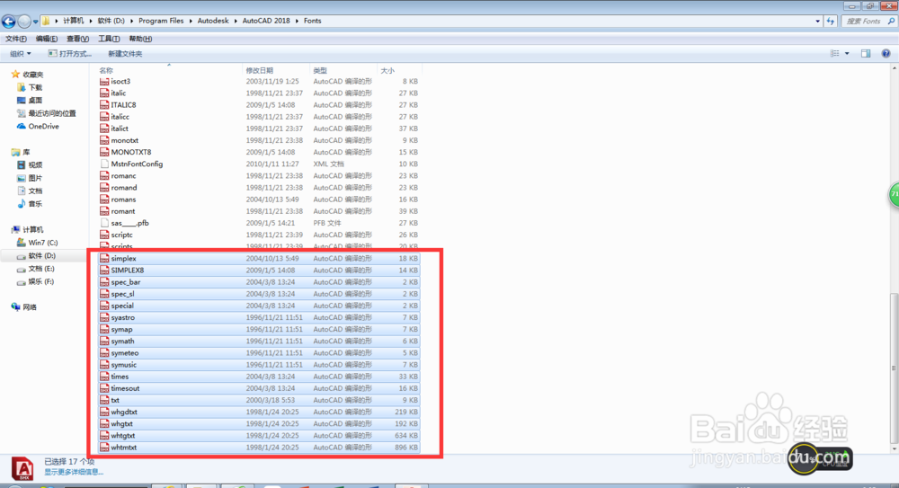The height and width of the screenshot is (488, 899).
Task: Click the refresh button beside address bar
Action: 830,22
